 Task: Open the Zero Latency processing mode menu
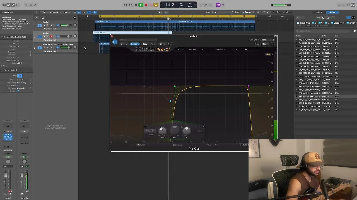(177, 145)
